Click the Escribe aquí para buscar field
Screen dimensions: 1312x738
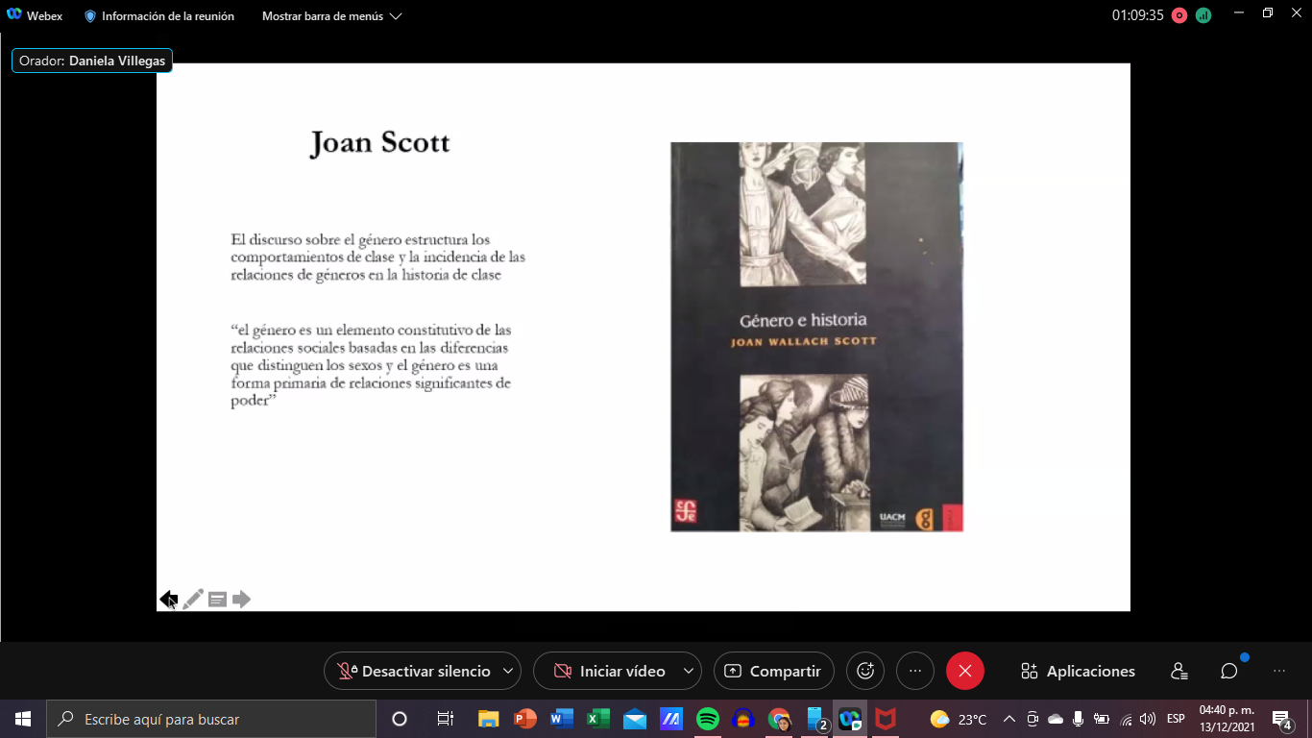coord(210,719)
